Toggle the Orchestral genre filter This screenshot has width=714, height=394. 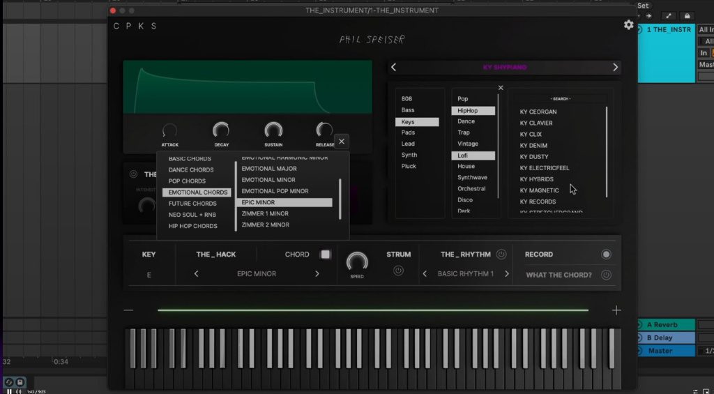coord(471,188)
